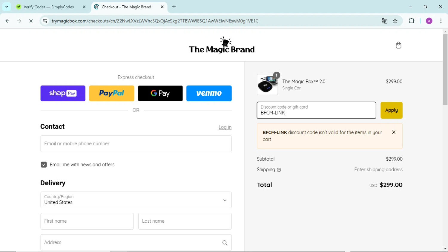Open the translate page icon

384,21
